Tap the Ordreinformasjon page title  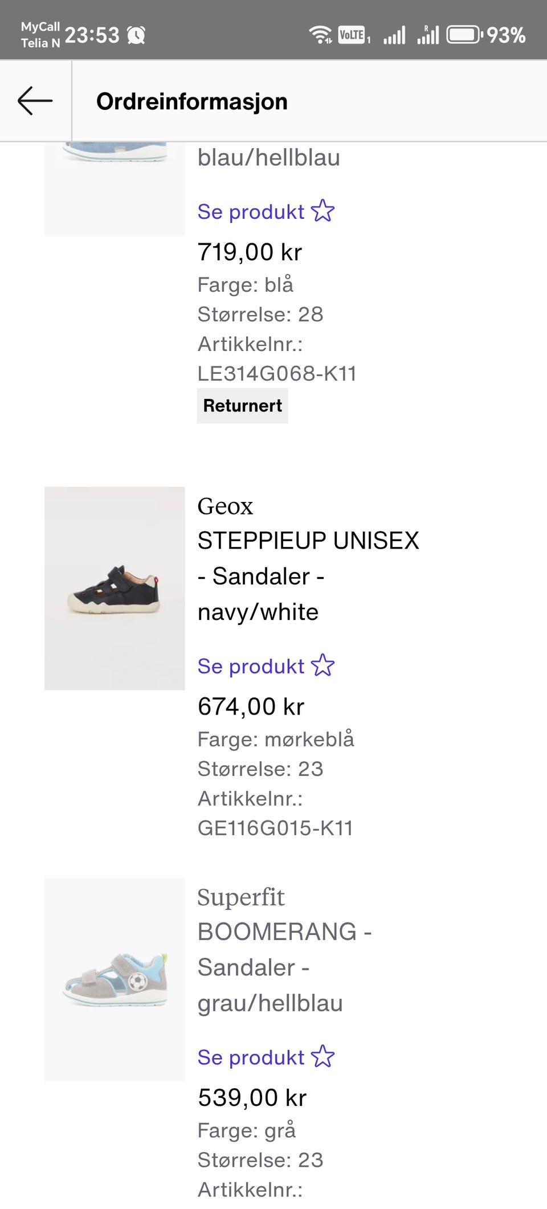click(x=191, y=101)
